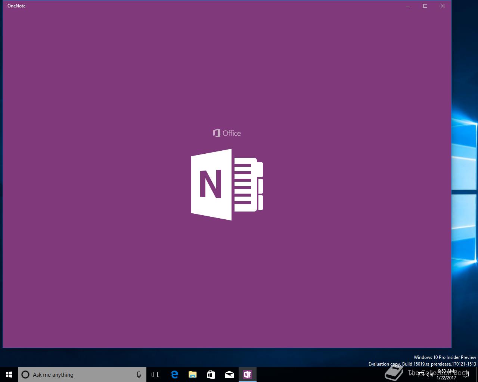Click the Cortana search box

[82, 375]
